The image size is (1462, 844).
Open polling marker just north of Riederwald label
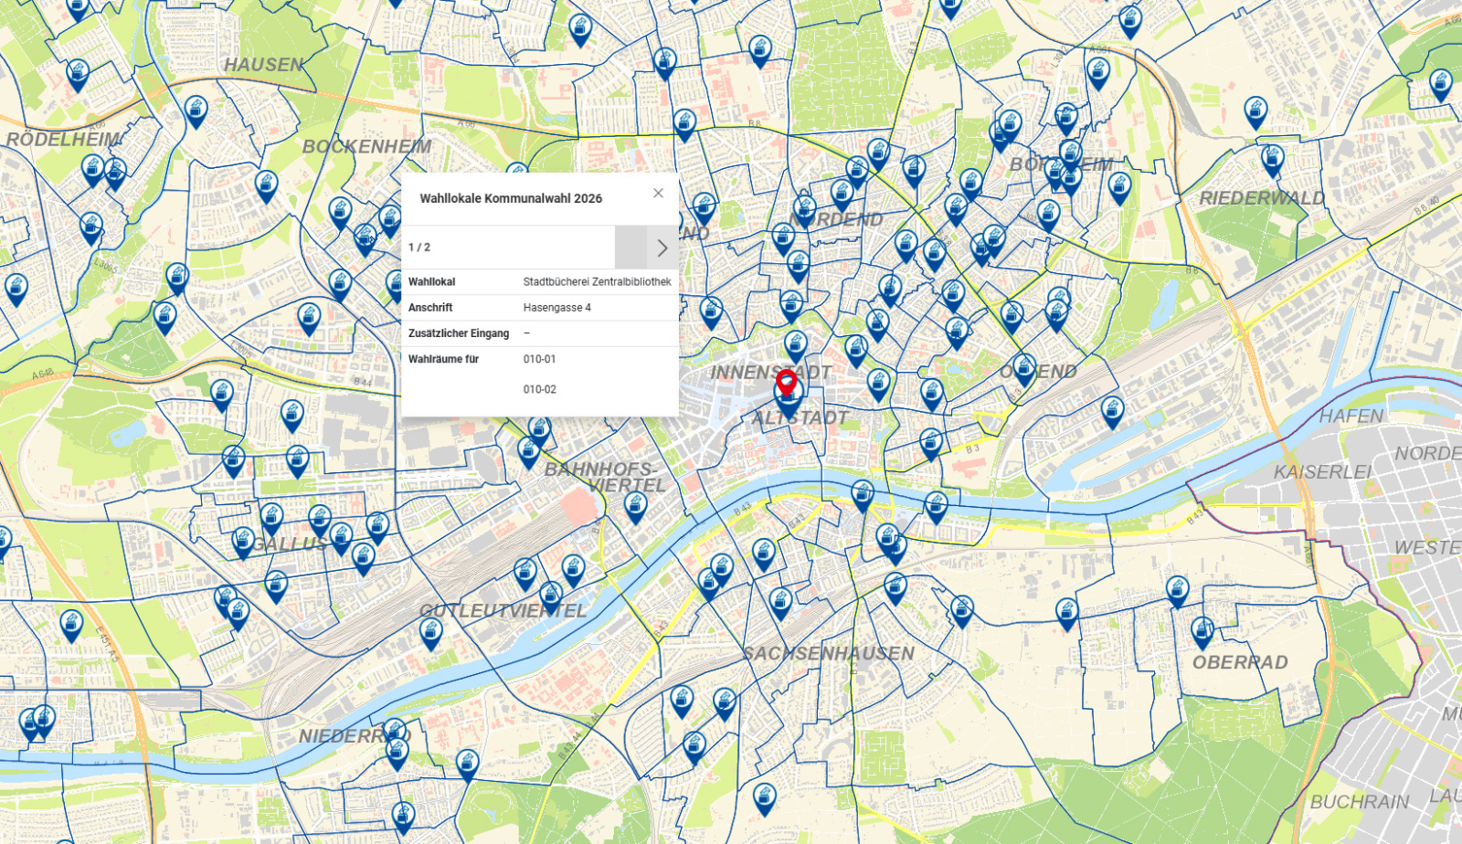tap(1272, 160)
